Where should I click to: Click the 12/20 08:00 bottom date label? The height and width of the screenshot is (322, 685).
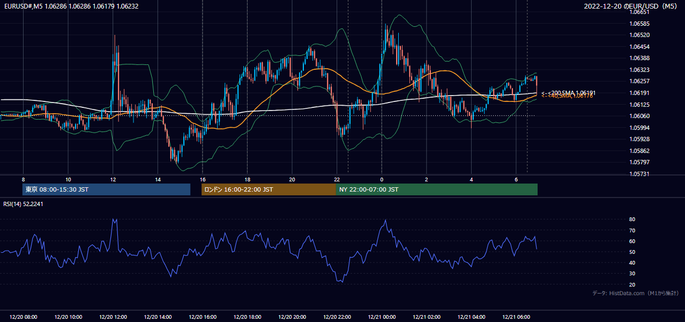(23, 317)
